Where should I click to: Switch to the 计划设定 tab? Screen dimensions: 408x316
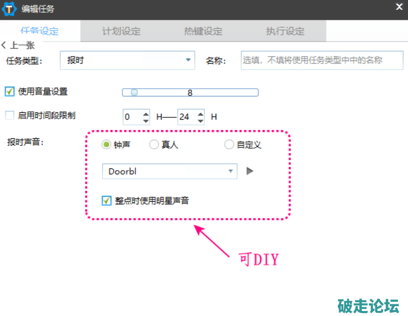pos(121,31)
